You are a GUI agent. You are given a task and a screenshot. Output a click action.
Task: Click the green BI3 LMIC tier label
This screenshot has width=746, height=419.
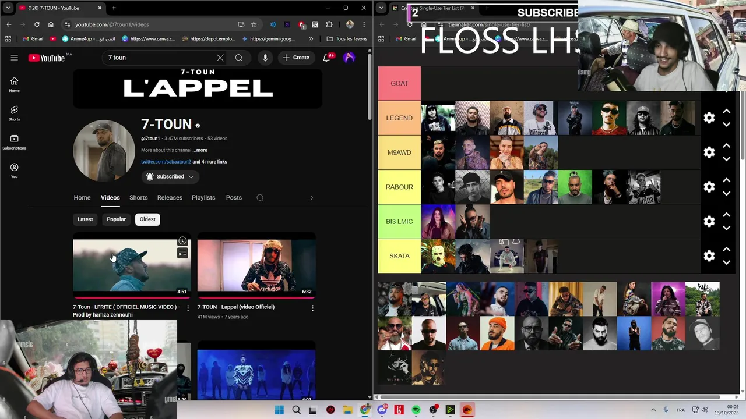point(399,222)
